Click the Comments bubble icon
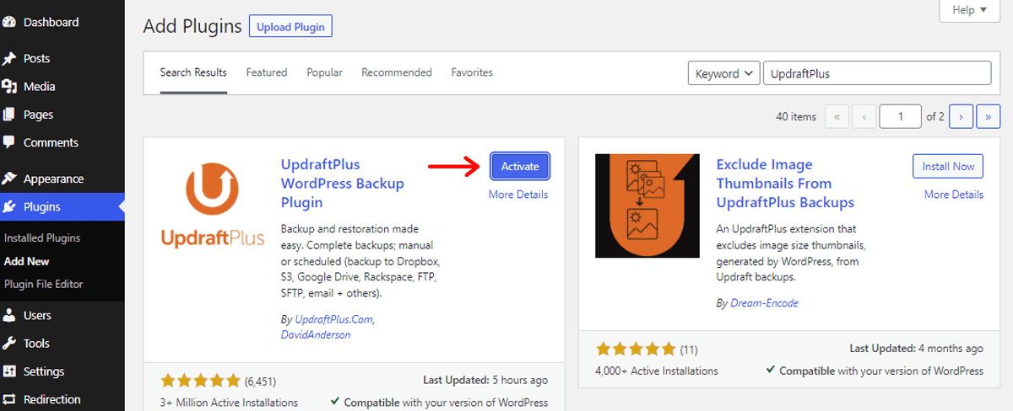The height and width of the screenshot is (411, 1013). coord(9,142)
